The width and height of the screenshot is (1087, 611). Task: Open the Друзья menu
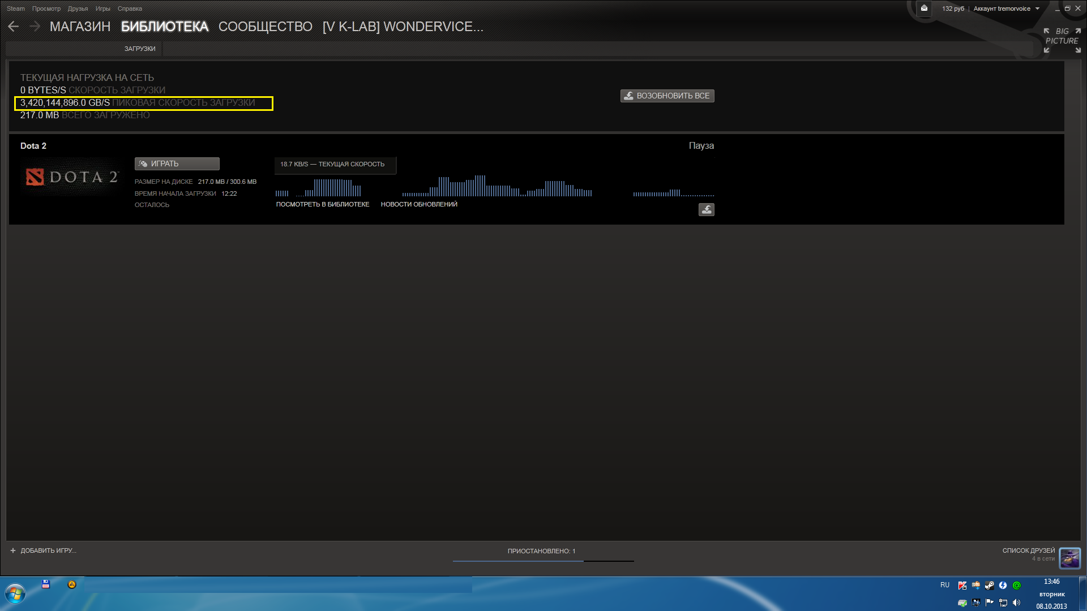click(x=78, y=8)
